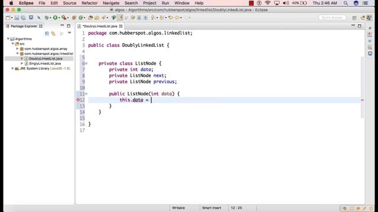Click 'Smart Insert' in the status bar

tap(211, 208)
